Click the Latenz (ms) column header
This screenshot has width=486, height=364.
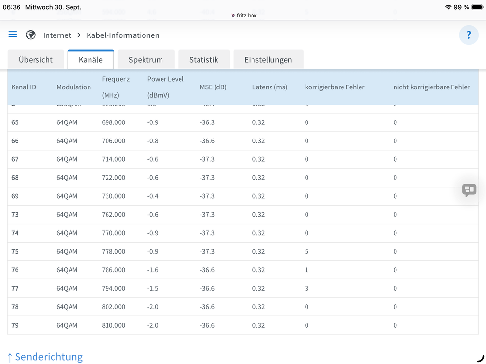(x=270, y=87)
